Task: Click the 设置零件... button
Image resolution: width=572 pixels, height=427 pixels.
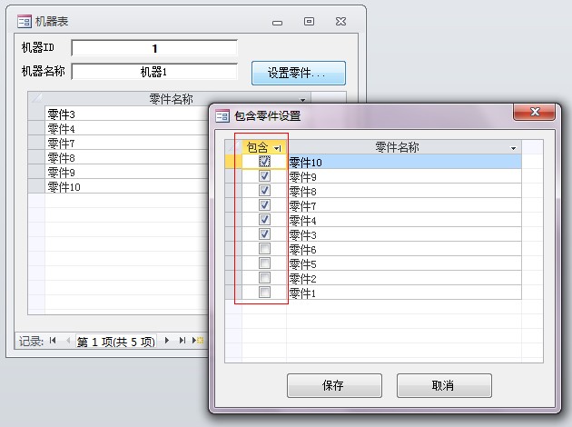Action: coord(299,73)
